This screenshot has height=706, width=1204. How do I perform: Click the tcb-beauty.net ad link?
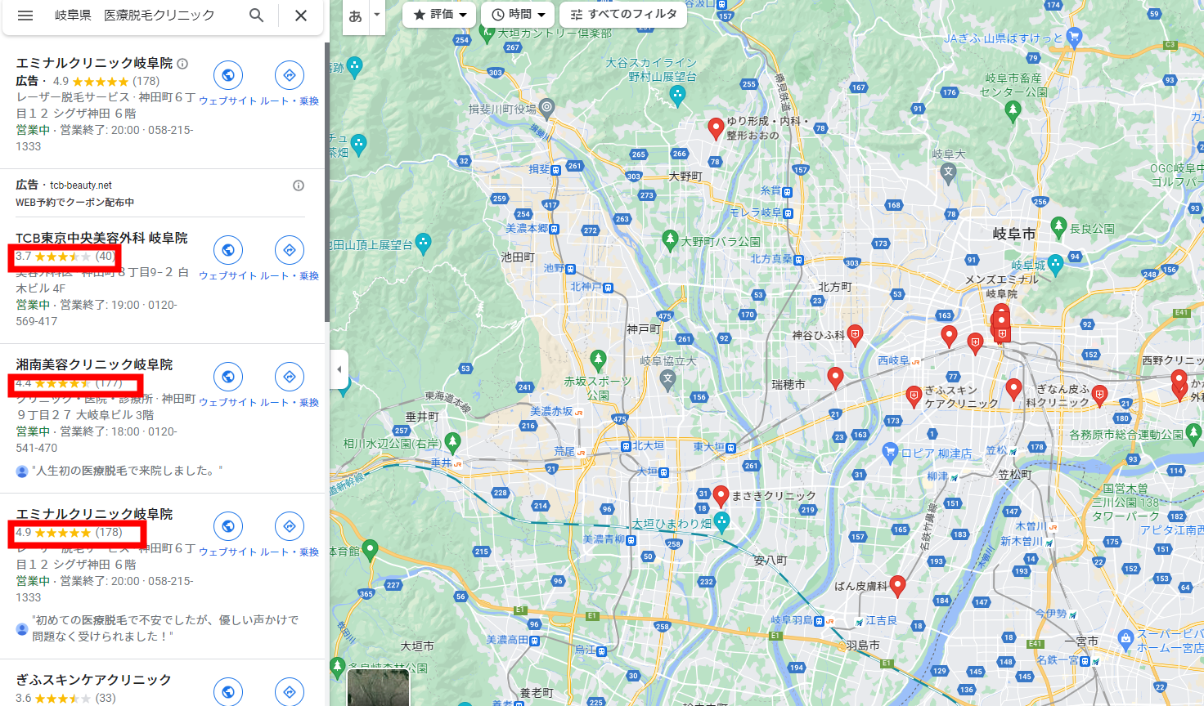tap(81, 185)
